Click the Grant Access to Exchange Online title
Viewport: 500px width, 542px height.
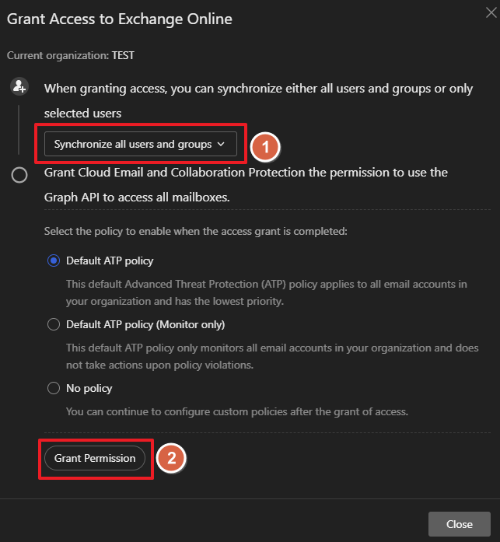point(119,18)
